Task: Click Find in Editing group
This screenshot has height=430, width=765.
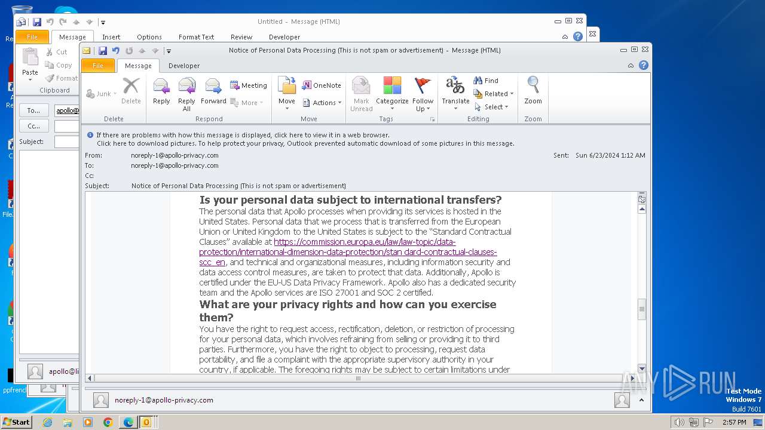Action: (x=486, y=81)
